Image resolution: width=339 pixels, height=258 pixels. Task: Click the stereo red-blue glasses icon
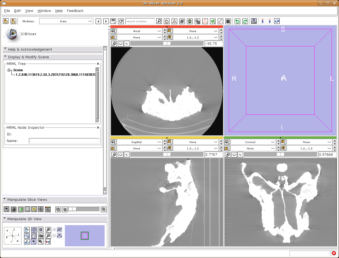[48, 242]
